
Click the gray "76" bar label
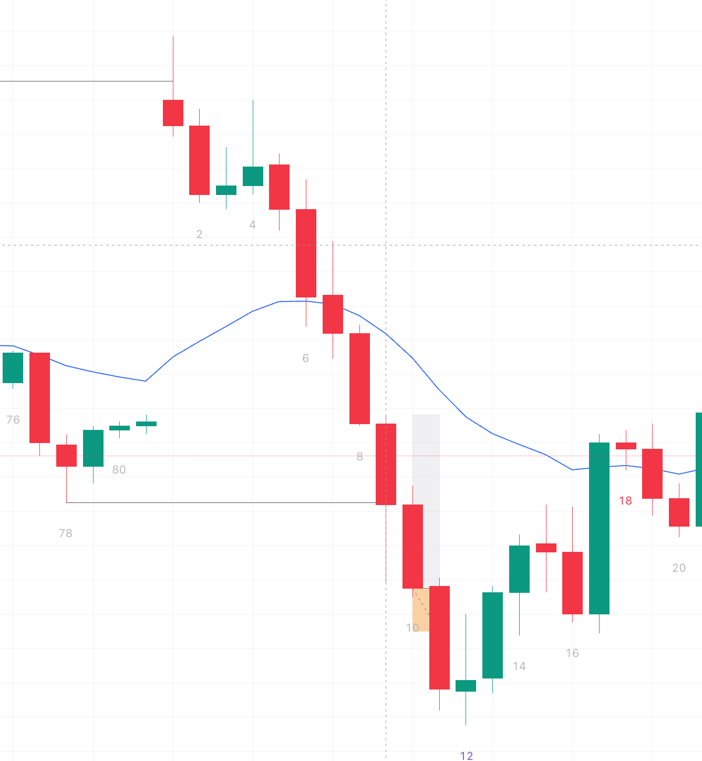[13, 419]
